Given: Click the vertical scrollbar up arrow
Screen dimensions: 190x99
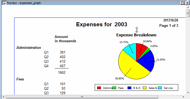Looking at the screenshot, I should coord(188,7).
